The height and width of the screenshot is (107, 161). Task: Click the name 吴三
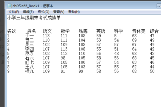pos(29,45)
